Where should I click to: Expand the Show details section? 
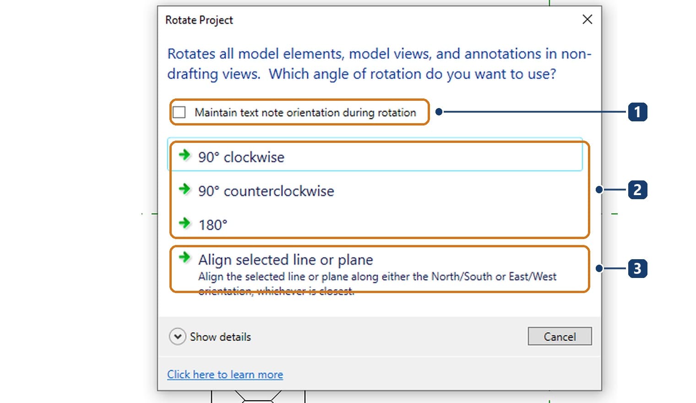210,337
